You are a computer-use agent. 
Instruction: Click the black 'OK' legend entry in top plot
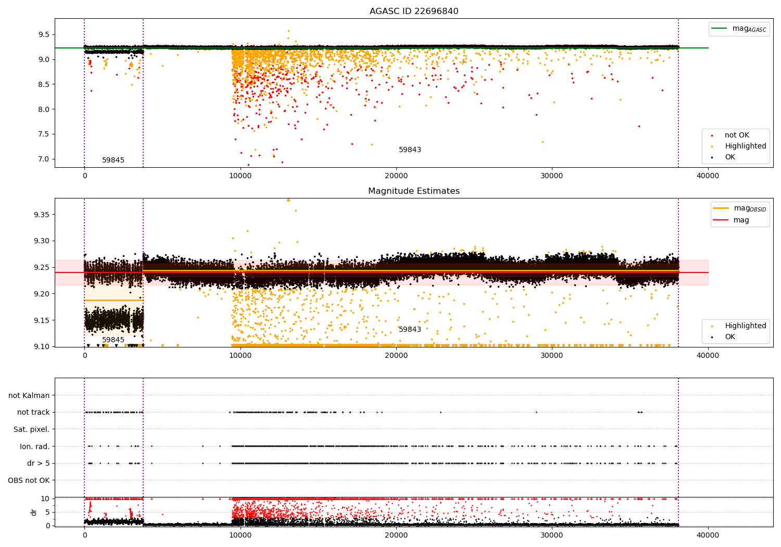click(730, 157)
